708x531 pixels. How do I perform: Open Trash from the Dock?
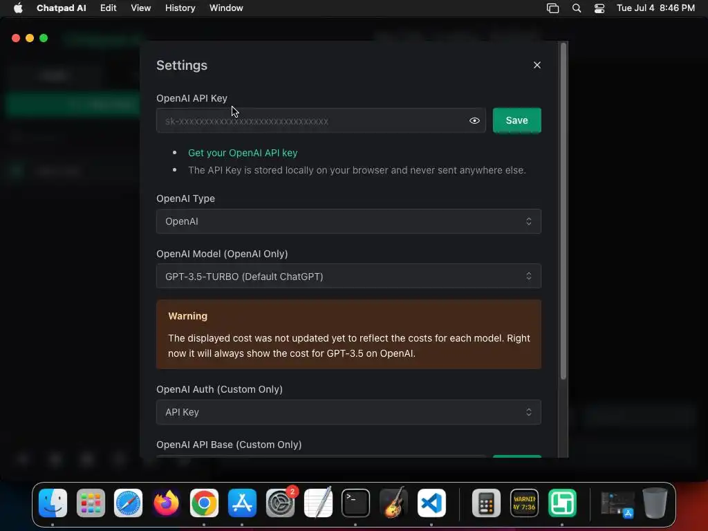click(x=655, y=503)
